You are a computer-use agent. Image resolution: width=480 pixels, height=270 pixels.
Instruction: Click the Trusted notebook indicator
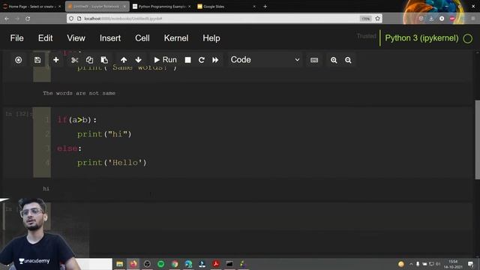click(x=367, y=36)
